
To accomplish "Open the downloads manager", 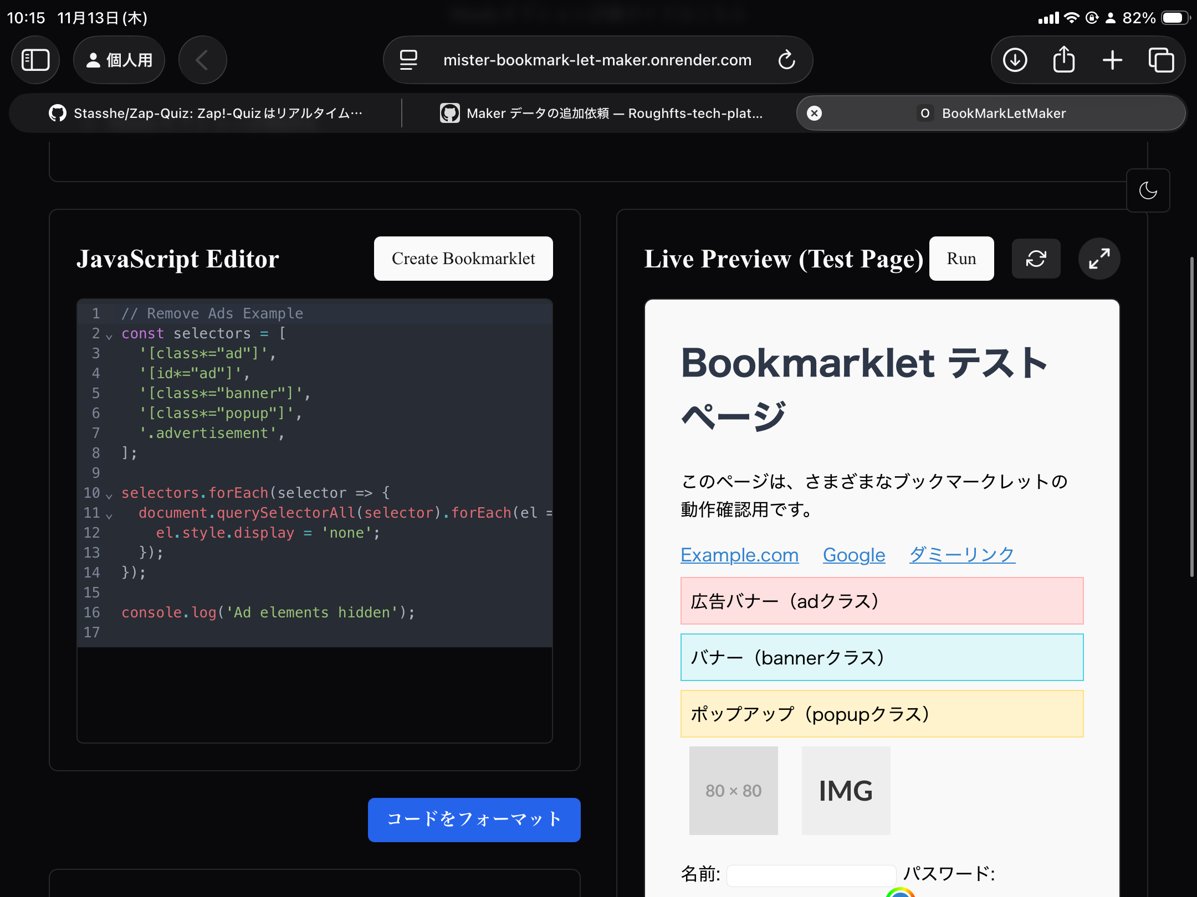I will (1014, 60).
